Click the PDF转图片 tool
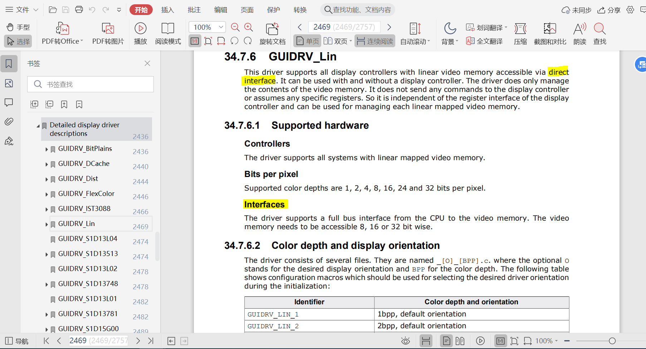Screen dimensions: 646x349 108,34
